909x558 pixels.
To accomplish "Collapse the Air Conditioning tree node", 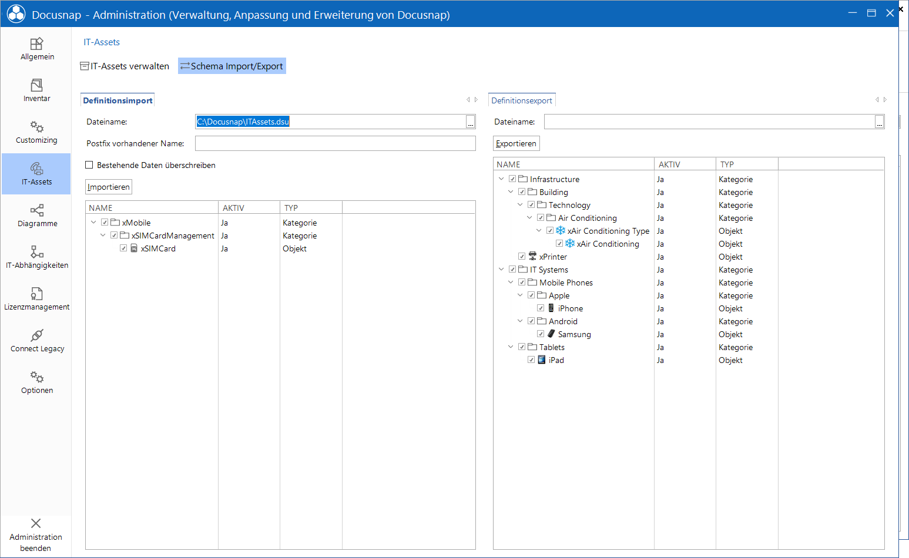I will [529, 218].
